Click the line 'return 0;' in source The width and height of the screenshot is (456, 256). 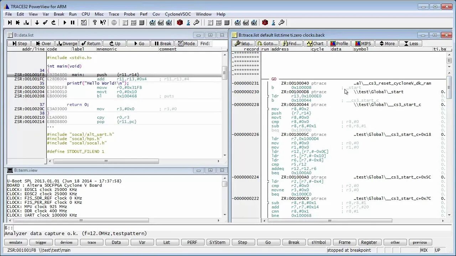(x=78, y=105)
